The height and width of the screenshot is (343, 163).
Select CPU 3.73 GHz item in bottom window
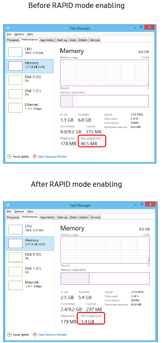(x=30, y=229)
